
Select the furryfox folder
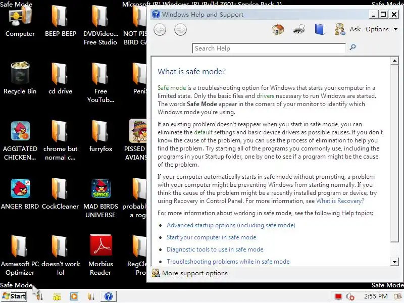tap(100, 136)
